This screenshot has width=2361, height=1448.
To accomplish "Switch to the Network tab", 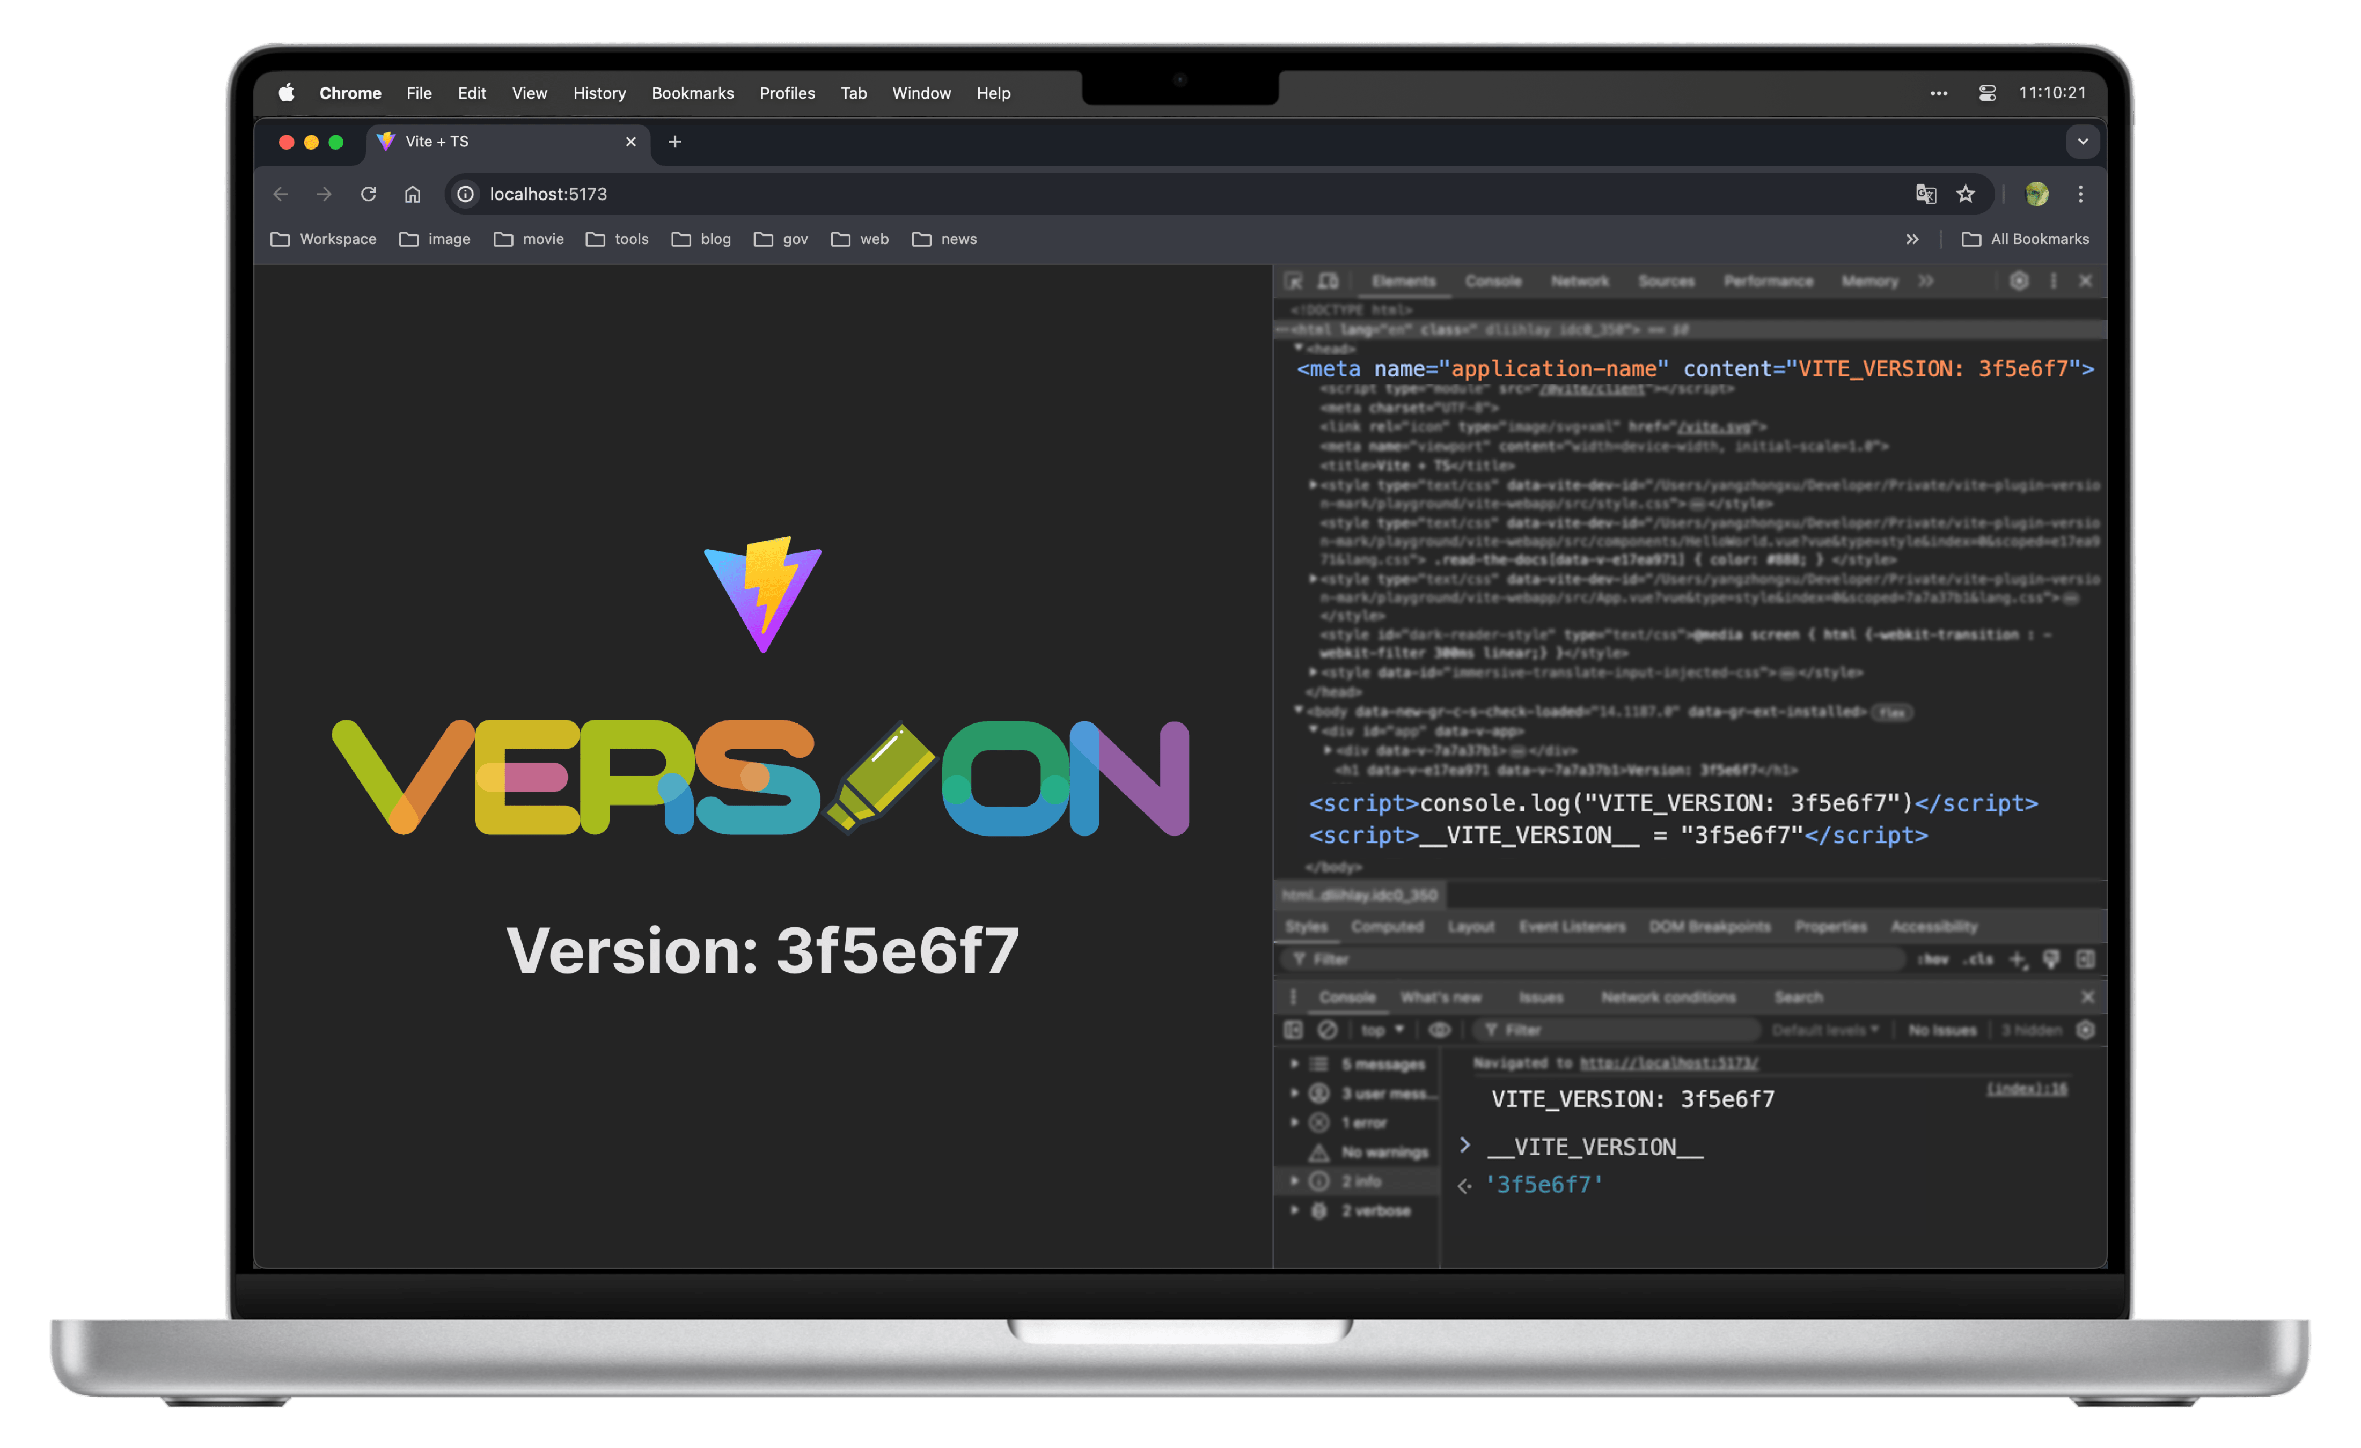I will coord(1580,280).
